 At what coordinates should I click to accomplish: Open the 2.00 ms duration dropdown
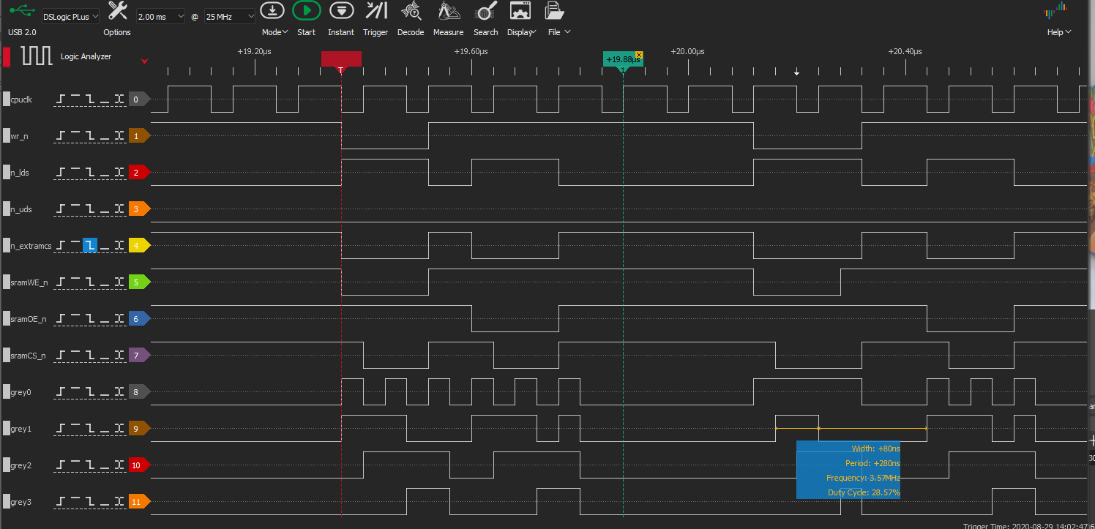pos(161,16)
